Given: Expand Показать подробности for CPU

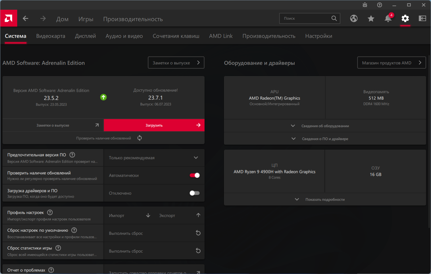Looking at the screenshot, I should 325,199.
